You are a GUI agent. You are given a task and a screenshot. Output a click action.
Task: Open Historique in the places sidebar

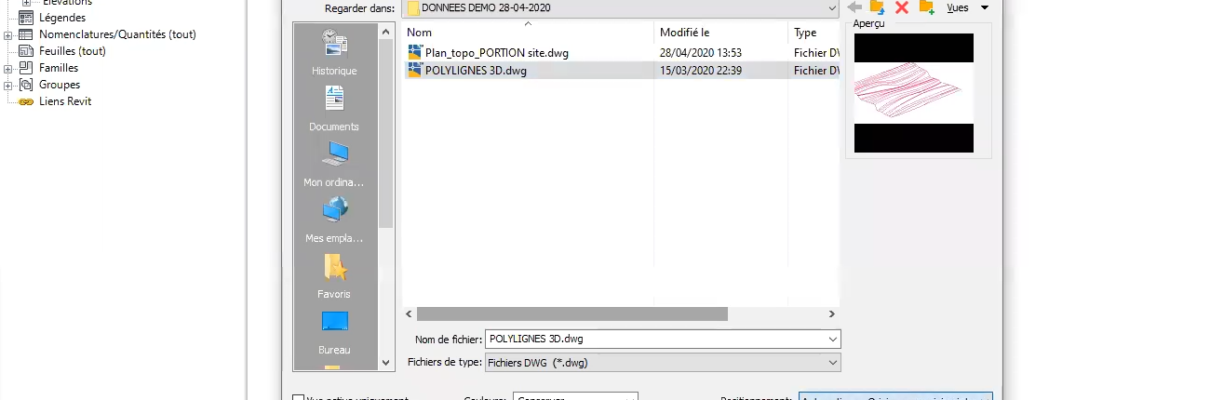(334, 52)
